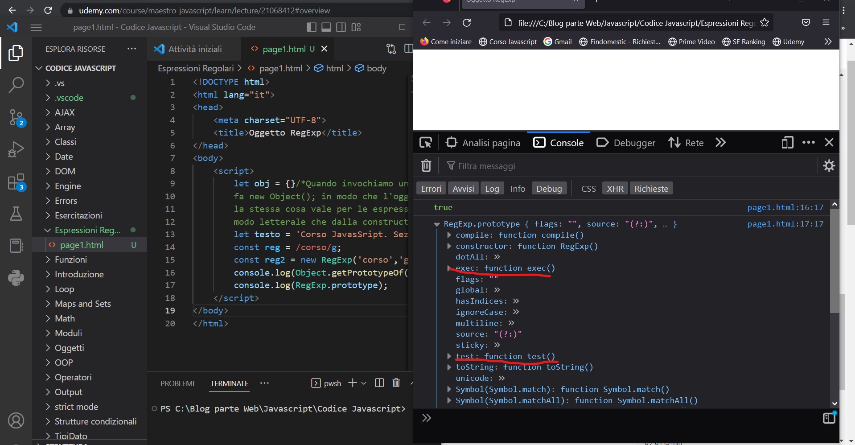The width and height of the screenshot is (855, 445).
Task: Open the Accounts icon in VS Code
Action: point(16,420)
